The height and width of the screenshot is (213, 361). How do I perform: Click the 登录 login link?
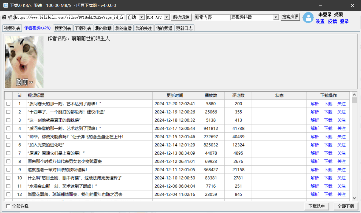(344, 21)
